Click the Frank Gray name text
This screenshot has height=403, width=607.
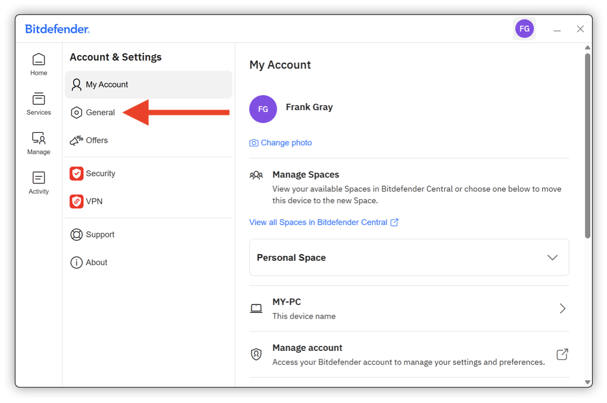point(309,107)
